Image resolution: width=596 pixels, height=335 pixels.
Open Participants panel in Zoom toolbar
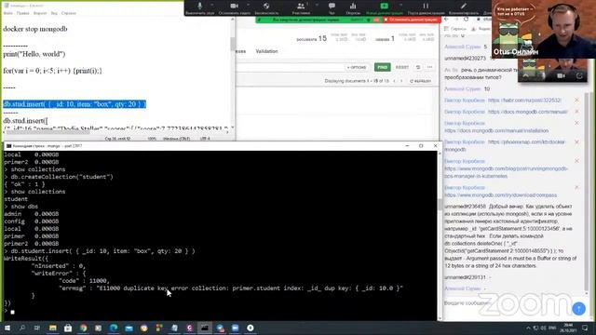[301, 7]
